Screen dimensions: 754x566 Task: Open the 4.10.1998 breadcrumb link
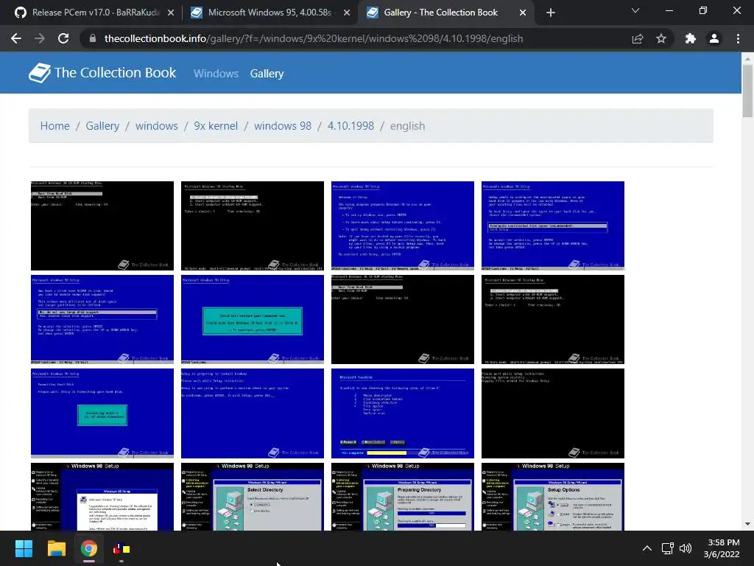coord(350,126)
